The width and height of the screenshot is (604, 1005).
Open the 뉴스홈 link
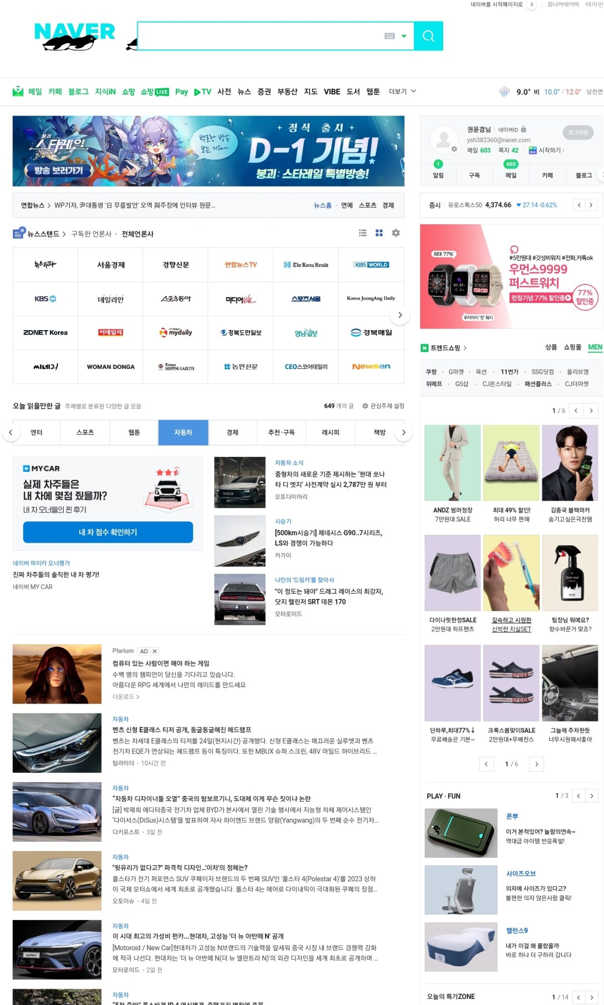click(323, 205)
